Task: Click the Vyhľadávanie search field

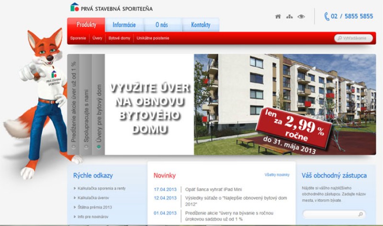Action: [353, 38]
